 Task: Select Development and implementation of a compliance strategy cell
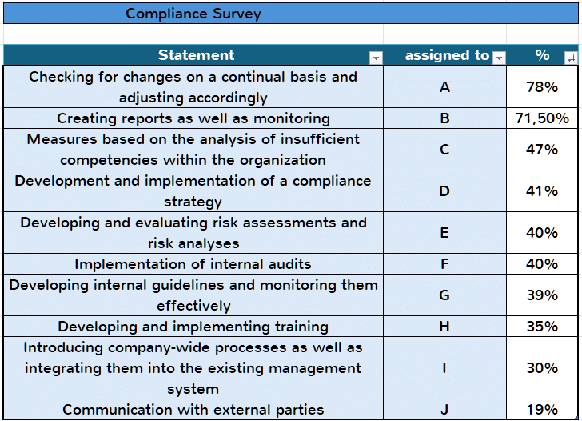(193, 191)
